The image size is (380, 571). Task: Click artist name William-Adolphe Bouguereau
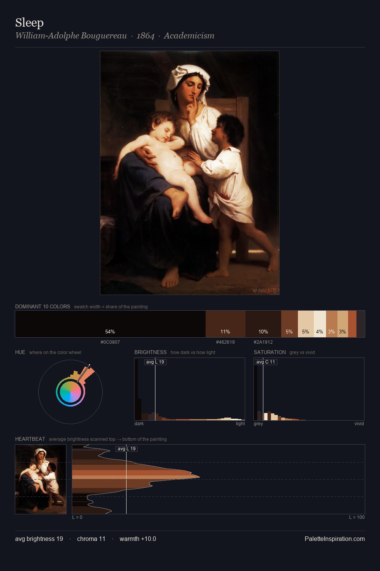tap(71, 36)
